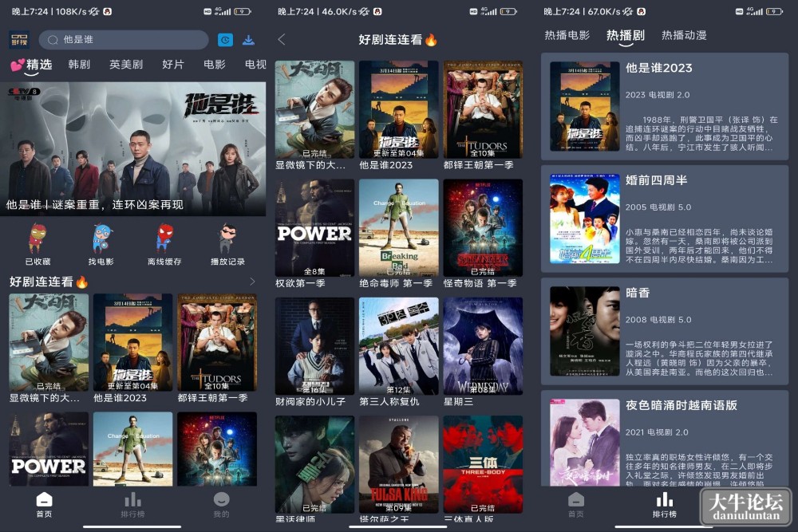This screenshot has width=798, height=532.
Task: Open 已收藏 favorites icon
Action: (38, 244)
